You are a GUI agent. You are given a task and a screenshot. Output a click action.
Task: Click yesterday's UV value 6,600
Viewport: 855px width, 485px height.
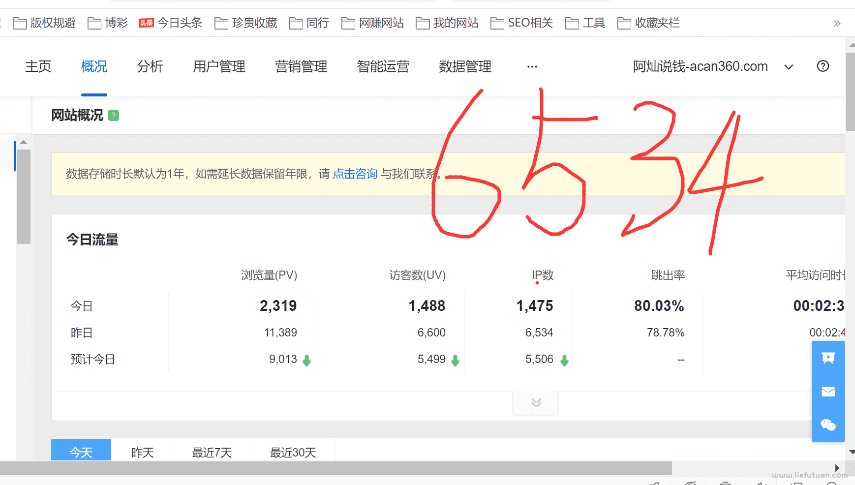pos(431,333)
